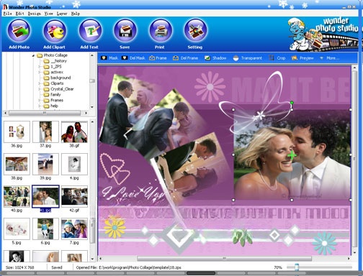Select thumbnail 7.jpg
This screenshot has height=276, width=363.
coord(74,229)
